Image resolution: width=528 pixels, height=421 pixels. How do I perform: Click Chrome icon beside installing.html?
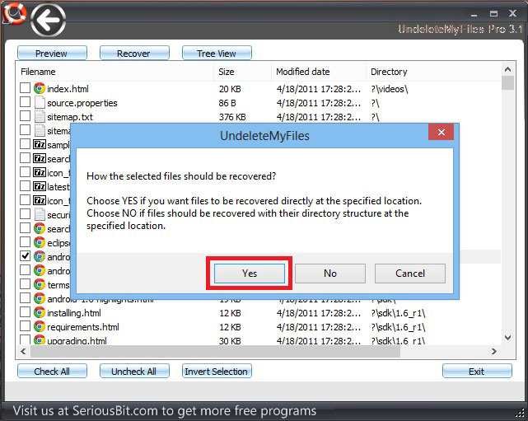(x=40, y=312)
